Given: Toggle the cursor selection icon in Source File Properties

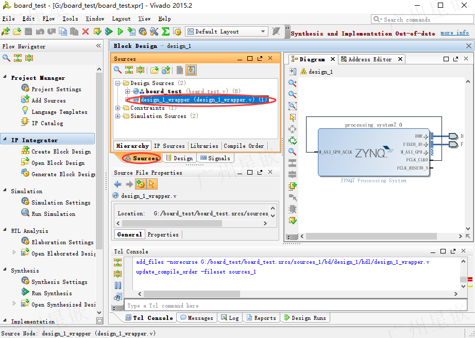Looking at the screenshot, I should (x=151, y=184).
